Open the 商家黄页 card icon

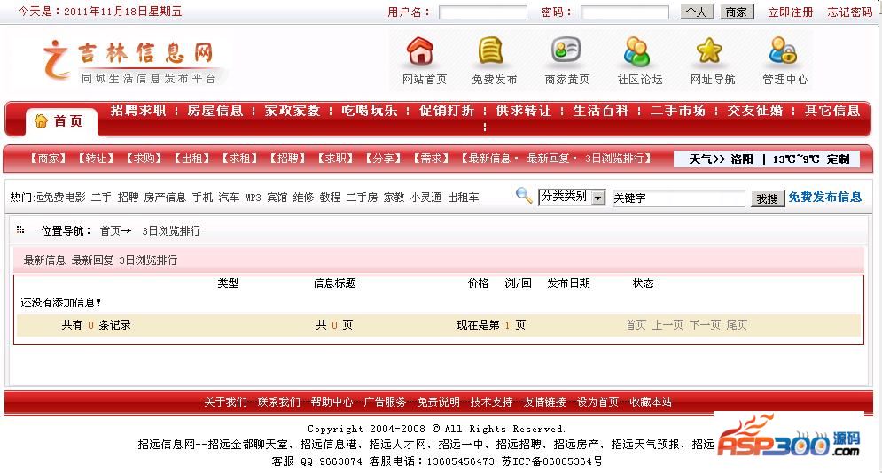[566, 50]
